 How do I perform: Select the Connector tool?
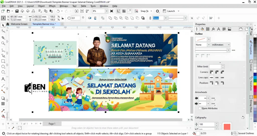(x=3, y=91)
